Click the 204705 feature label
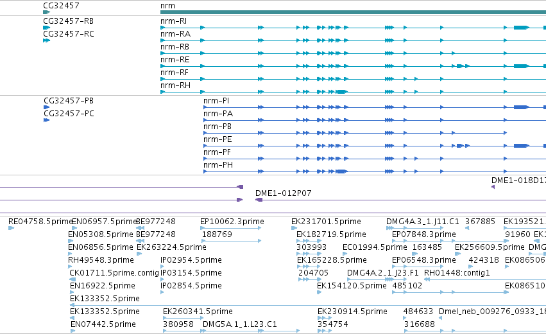The width and height of the screenshot is (546, 334). (313, 273)
